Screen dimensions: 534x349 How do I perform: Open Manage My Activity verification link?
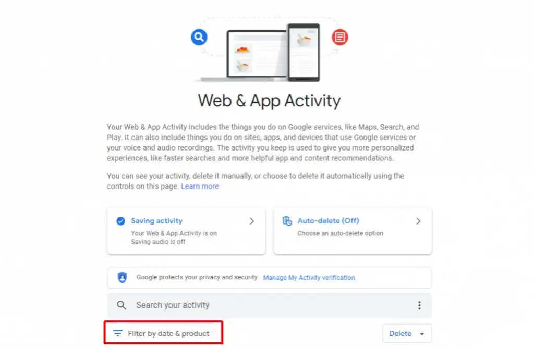coord(309,278)
